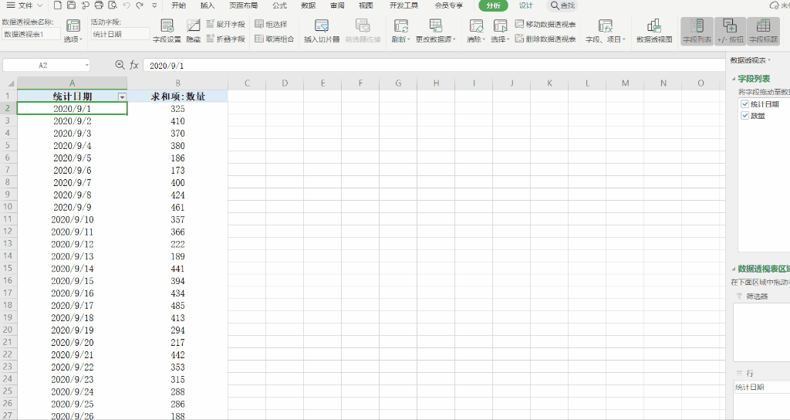
Task: Select cell with 2020/9/15
Action: point(72,281)
